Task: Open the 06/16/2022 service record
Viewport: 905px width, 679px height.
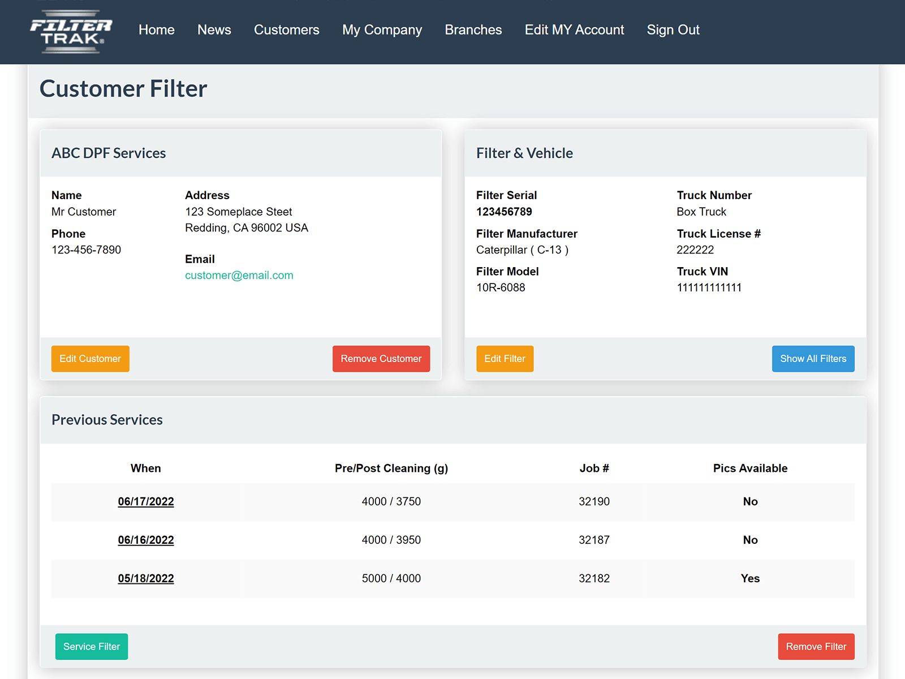Action: click(x=146, y=540)
